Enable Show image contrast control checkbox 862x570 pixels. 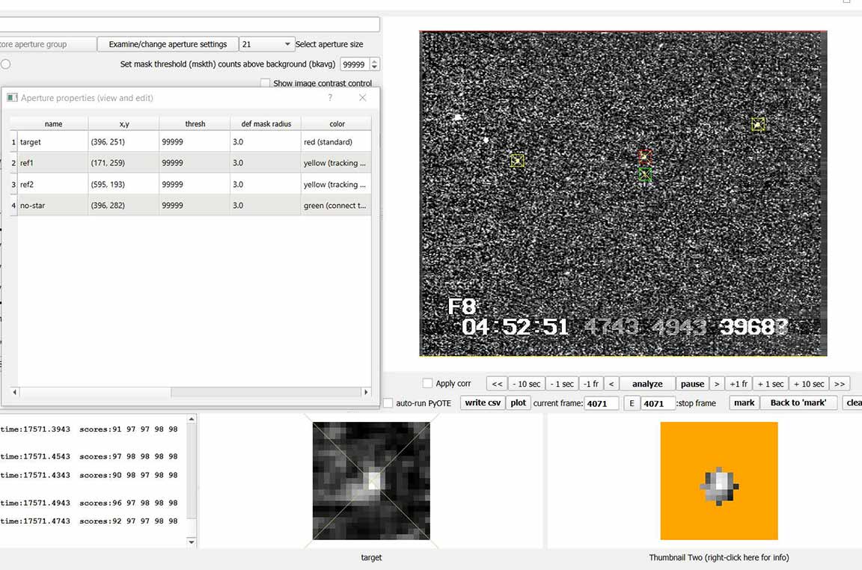point(266,83)
